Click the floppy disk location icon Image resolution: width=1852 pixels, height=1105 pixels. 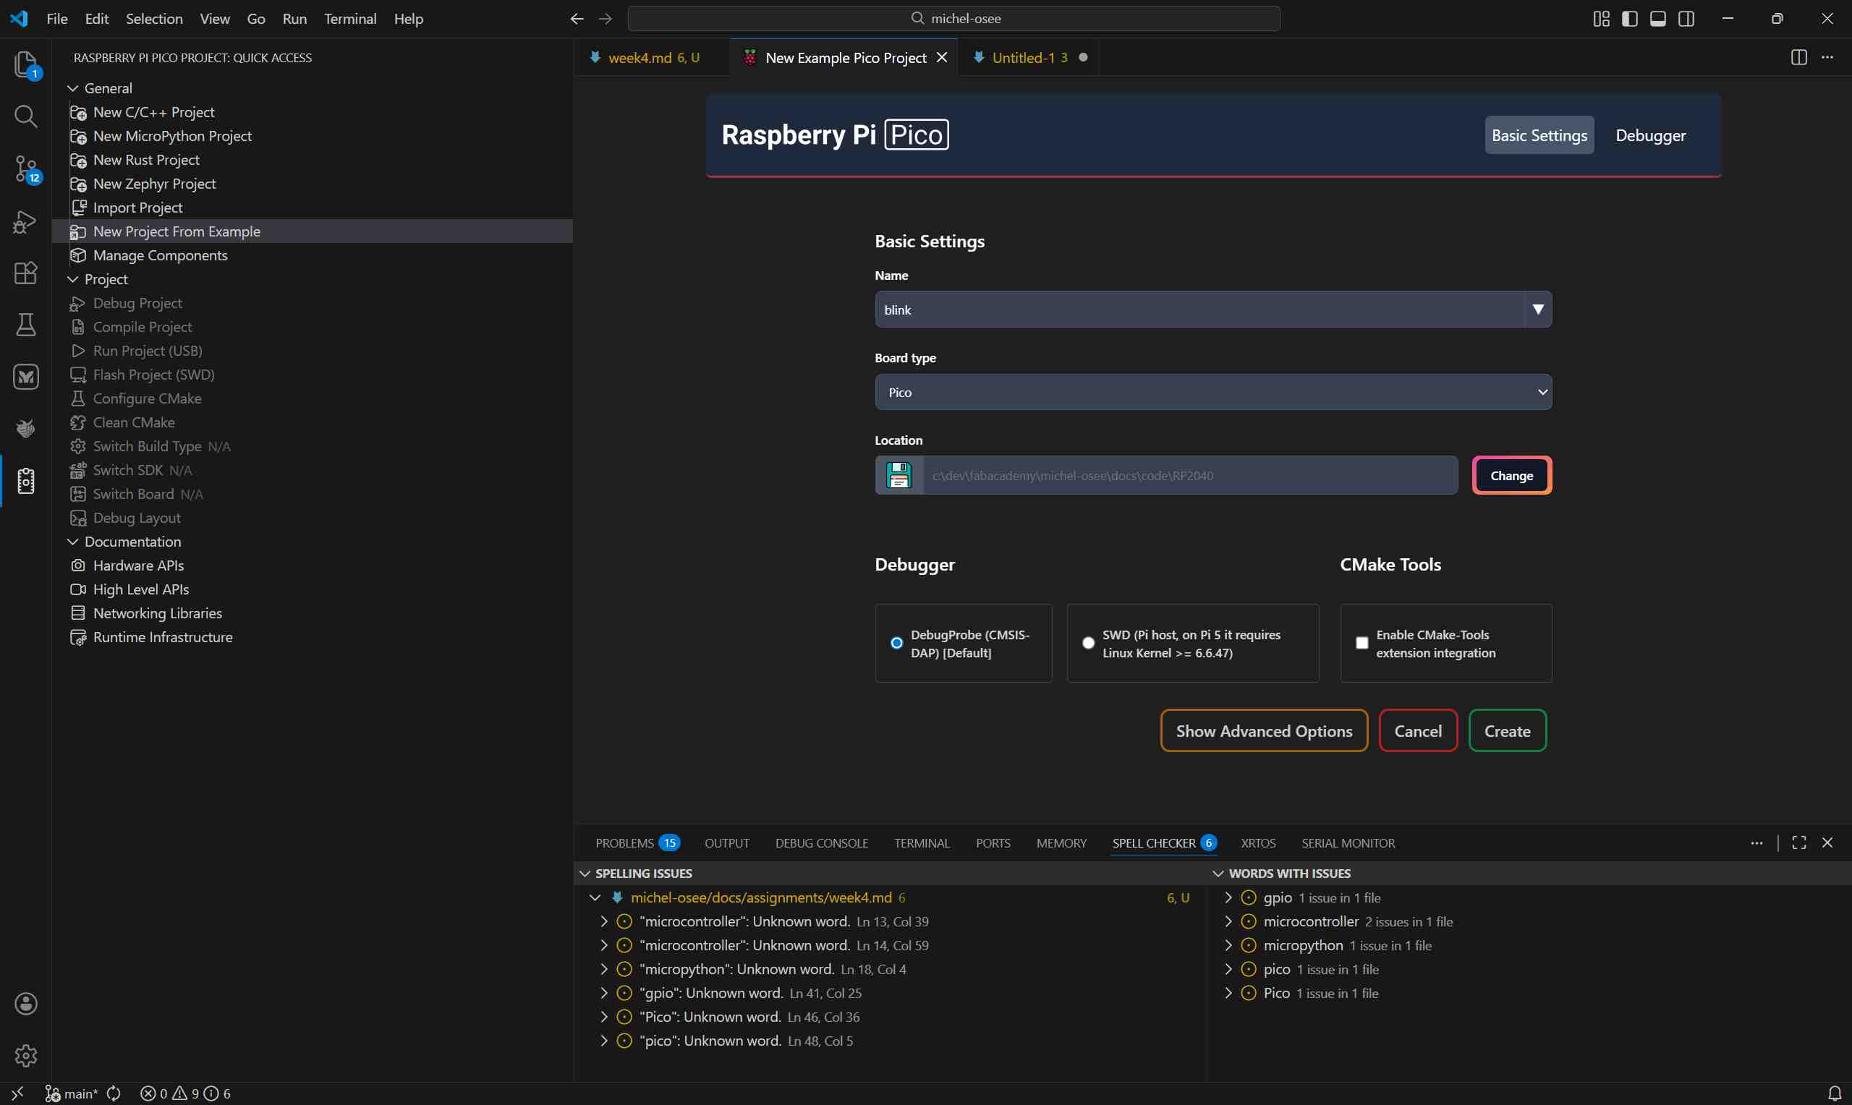[899, 475]
